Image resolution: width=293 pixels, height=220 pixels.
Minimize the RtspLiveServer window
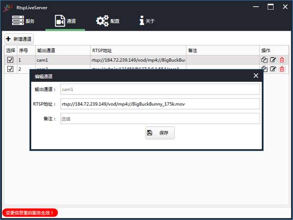tap(256, 7)
